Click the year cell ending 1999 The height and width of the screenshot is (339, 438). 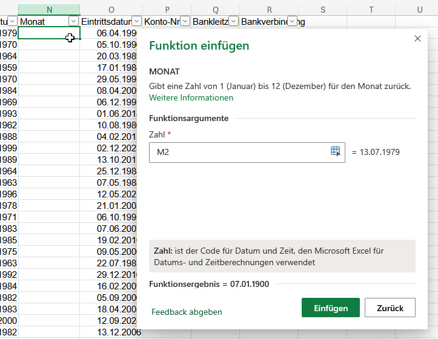pos(9,148)
